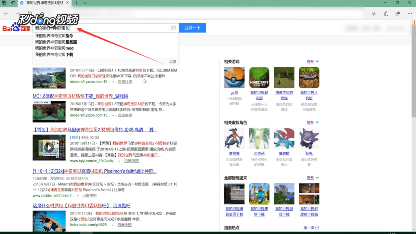The height and width of the screenshot is (234, 416).
Task: Open 百度快照 for the iqiyi result
Action: click(131, 161)
